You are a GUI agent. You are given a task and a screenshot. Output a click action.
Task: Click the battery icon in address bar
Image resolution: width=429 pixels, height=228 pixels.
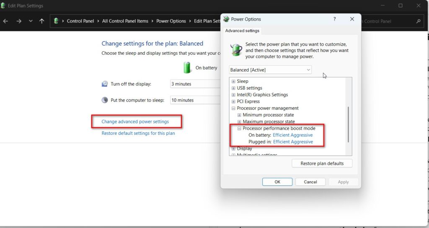[x=57, y=21]
